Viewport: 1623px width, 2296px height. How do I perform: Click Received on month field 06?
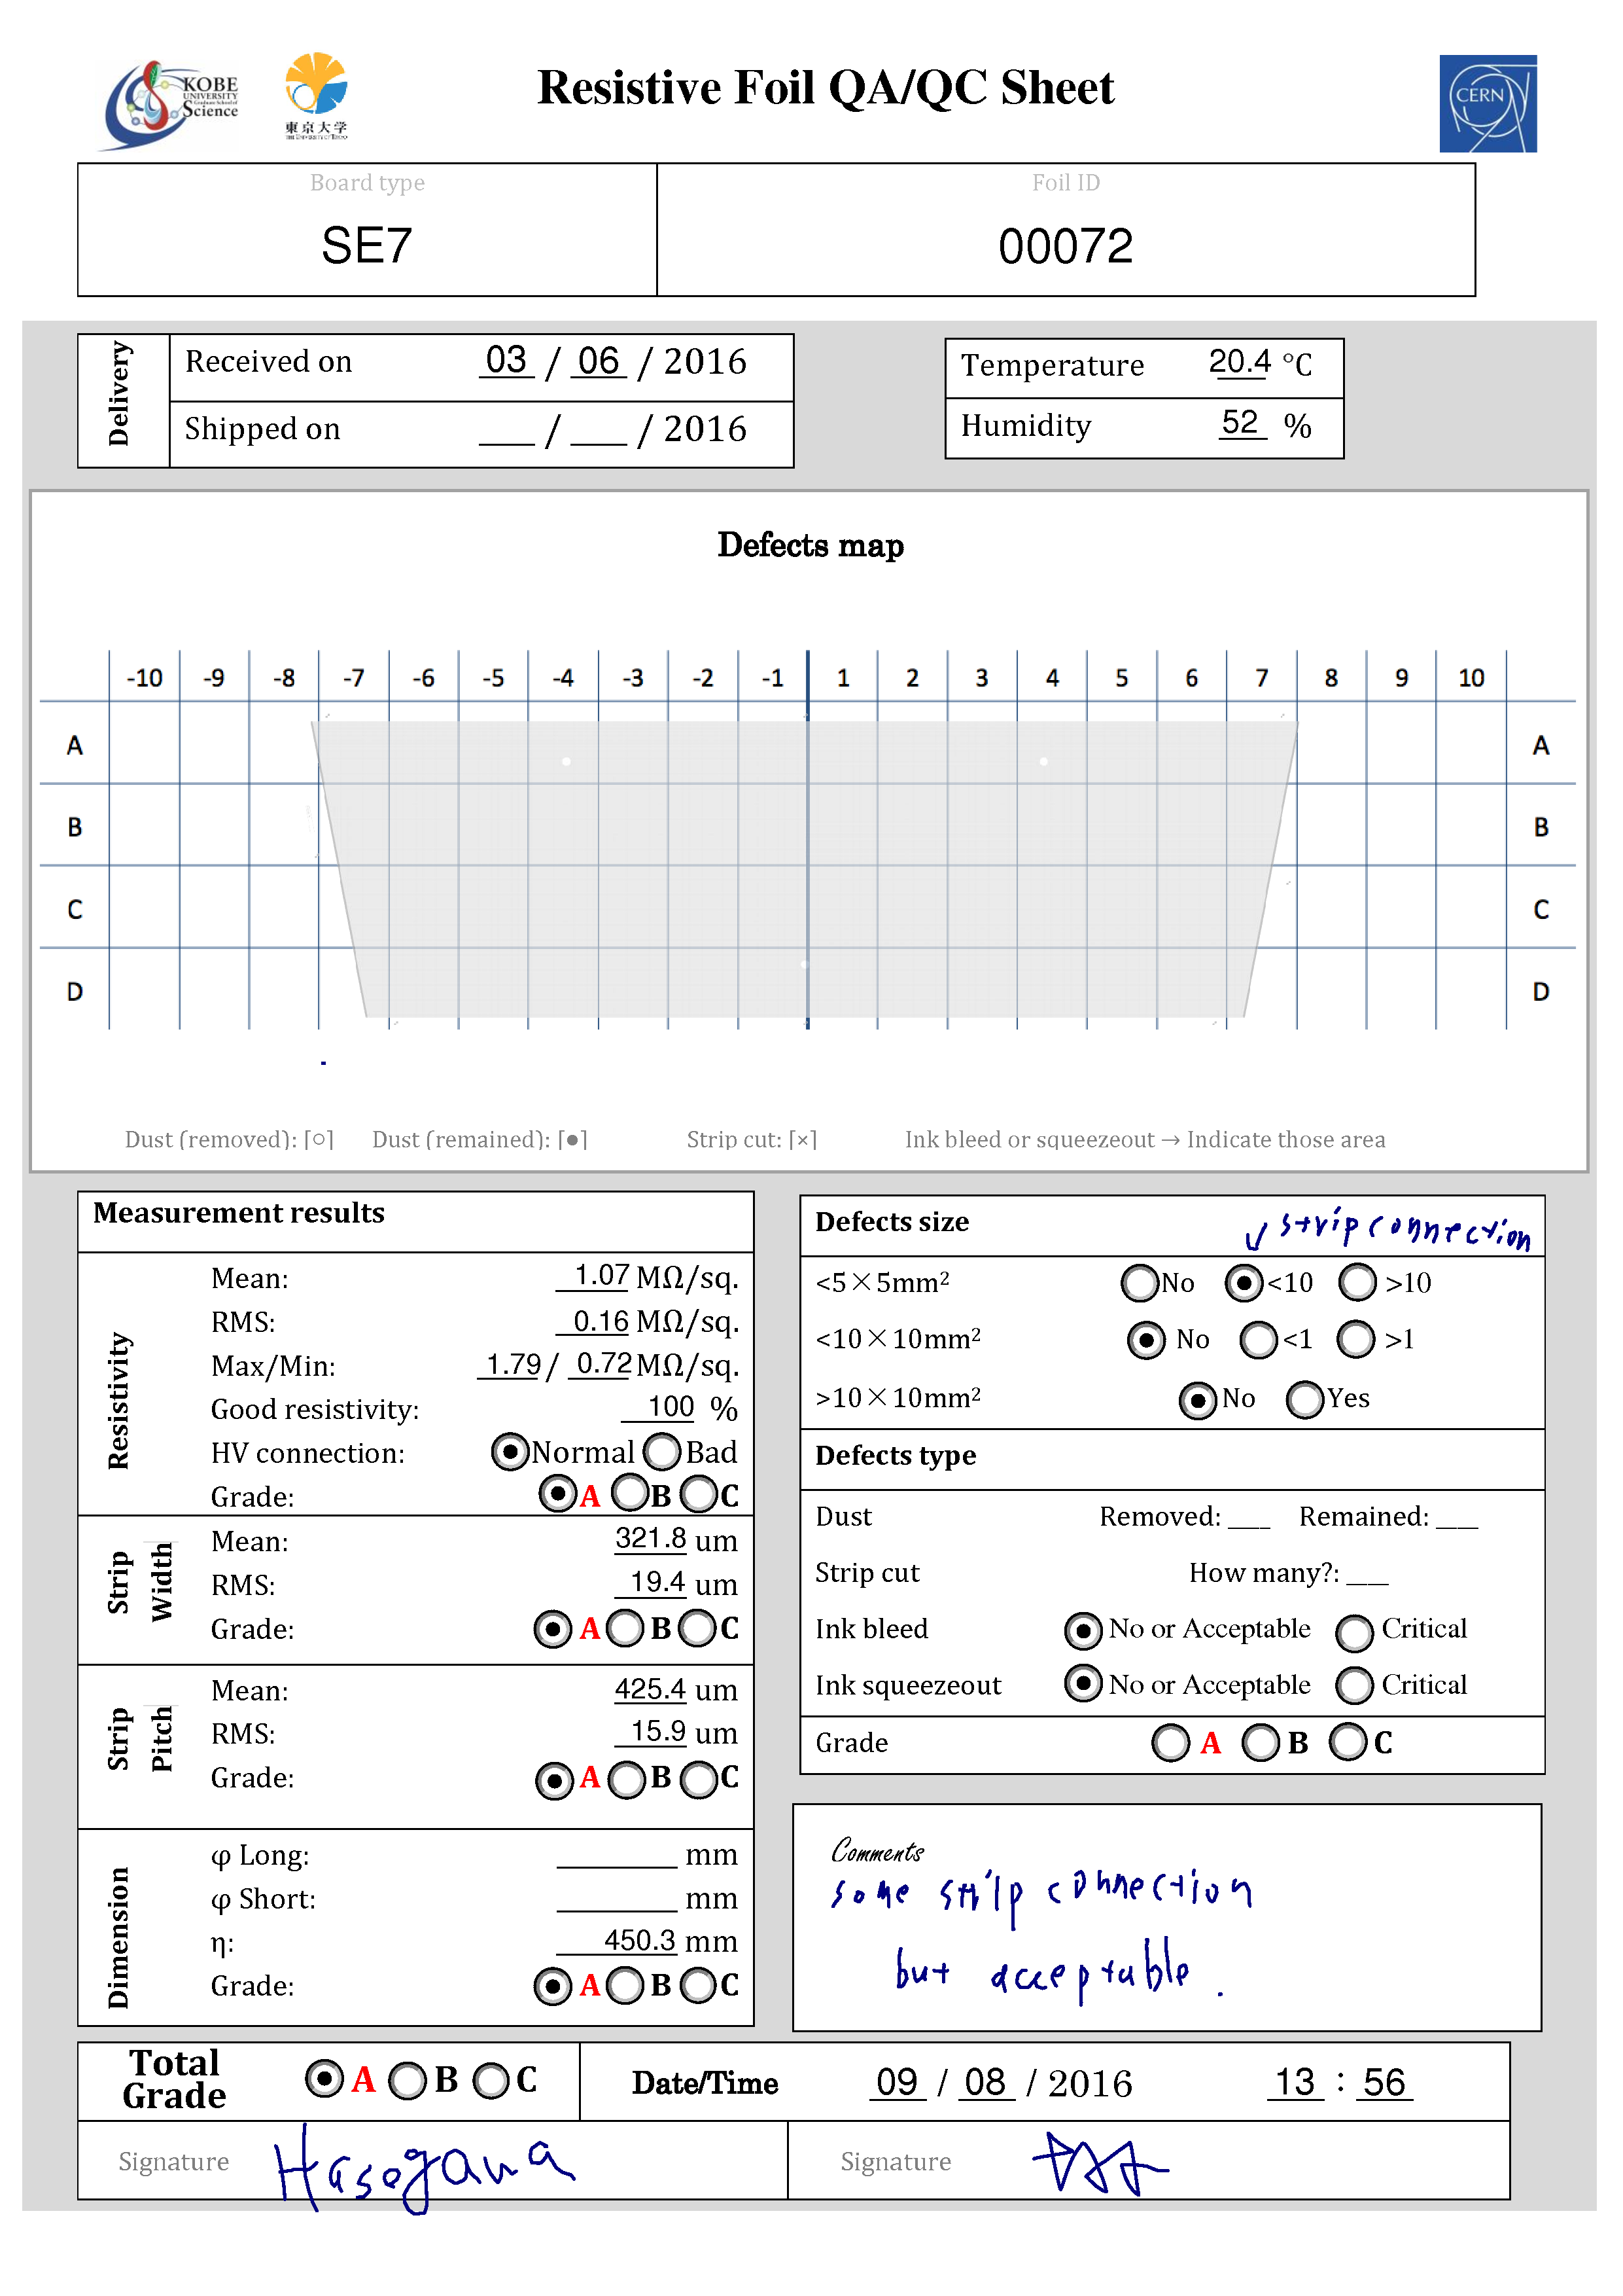tap(599, 361)
